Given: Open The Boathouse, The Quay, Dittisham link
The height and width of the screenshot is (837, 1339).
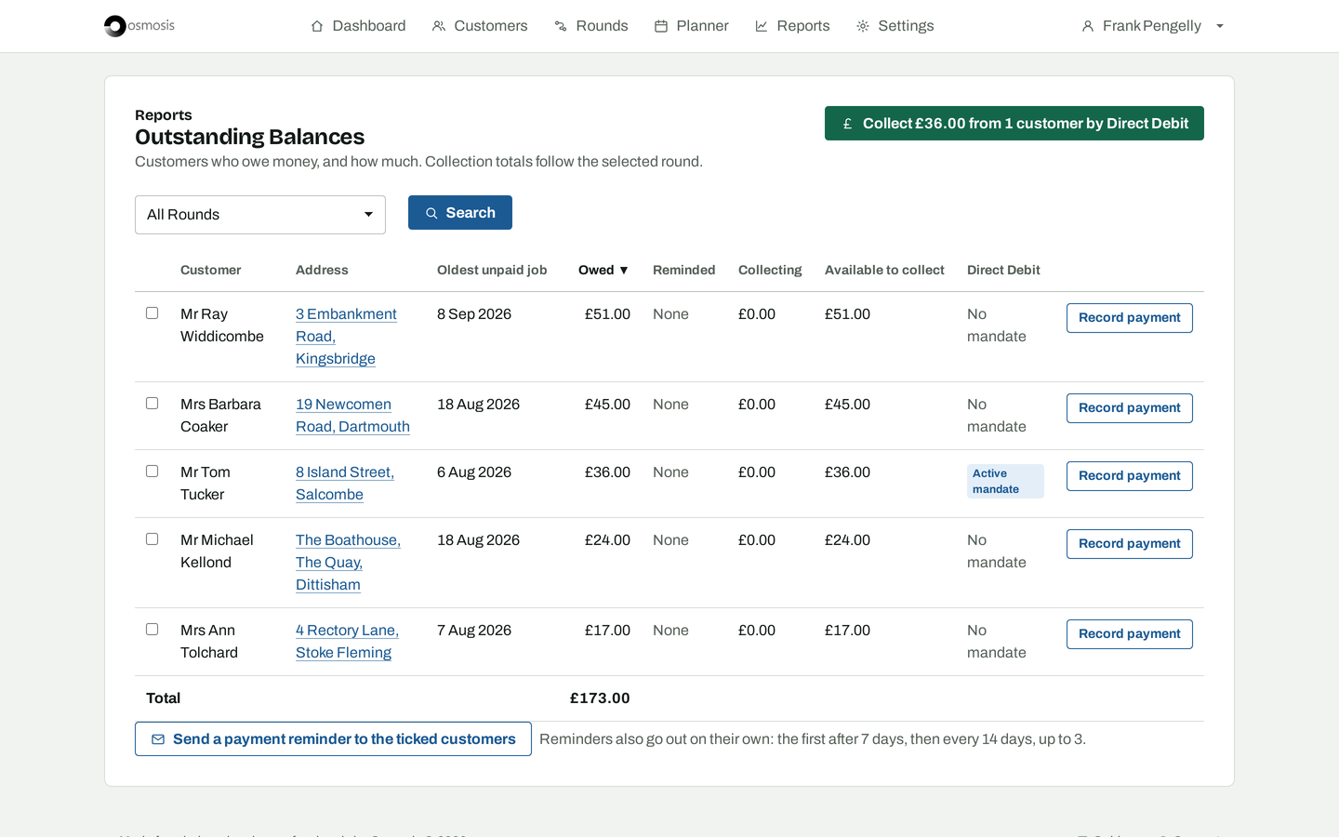Looking at the screenshot, I should (x=348, y=563).
